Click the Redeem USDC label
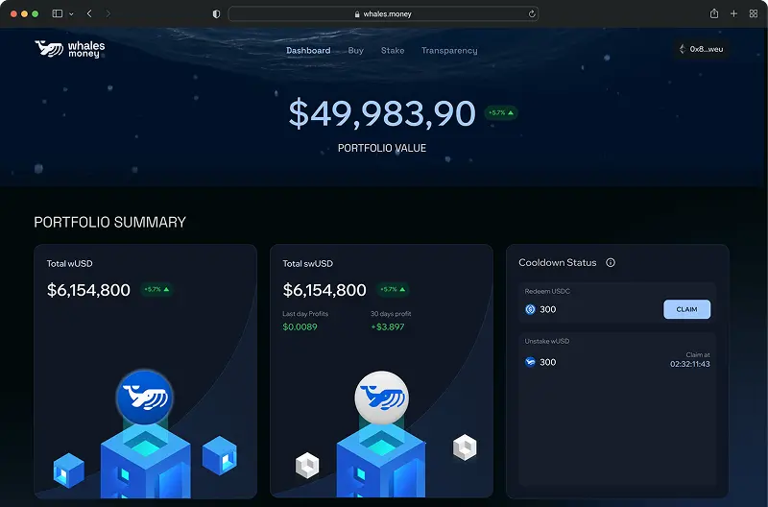768x507 pixels. pyautogui.click(x=547, y=291)
